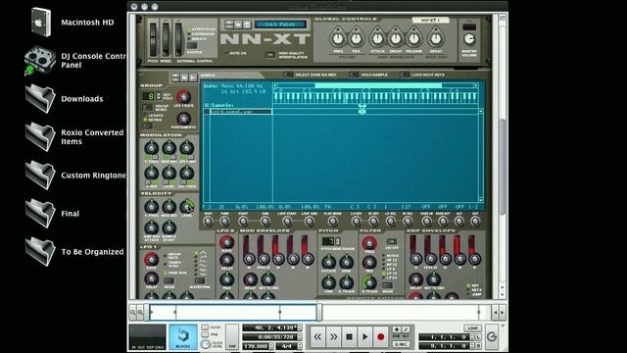627x353 pixels.
Task: Stop playback in the transport
Action: tap(349, 337)
